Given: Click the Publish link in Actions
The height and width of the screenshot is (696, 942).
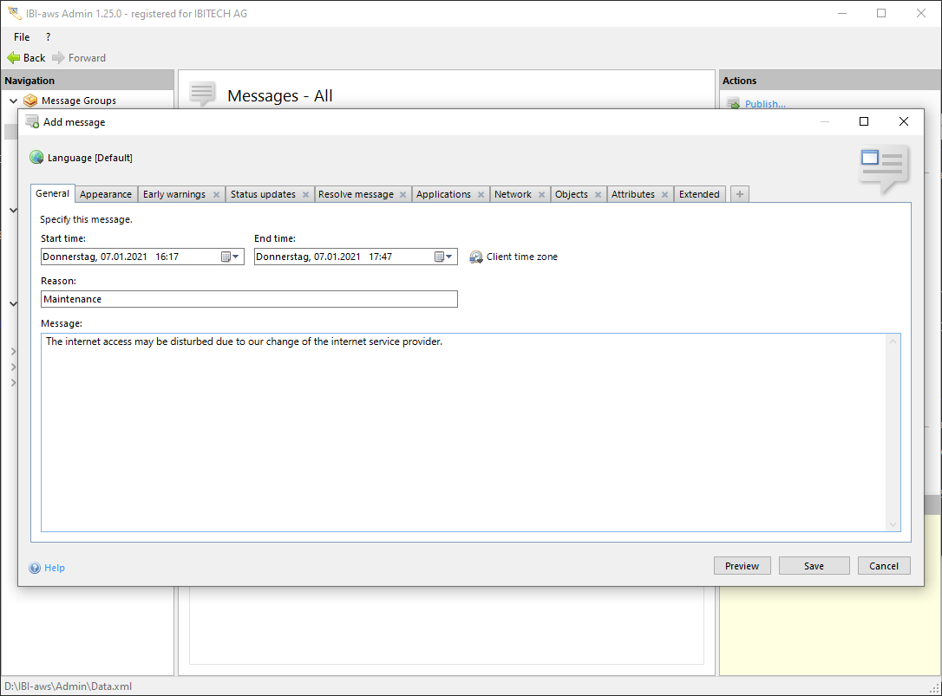Looking at the screenshot, I should (764, 104).
